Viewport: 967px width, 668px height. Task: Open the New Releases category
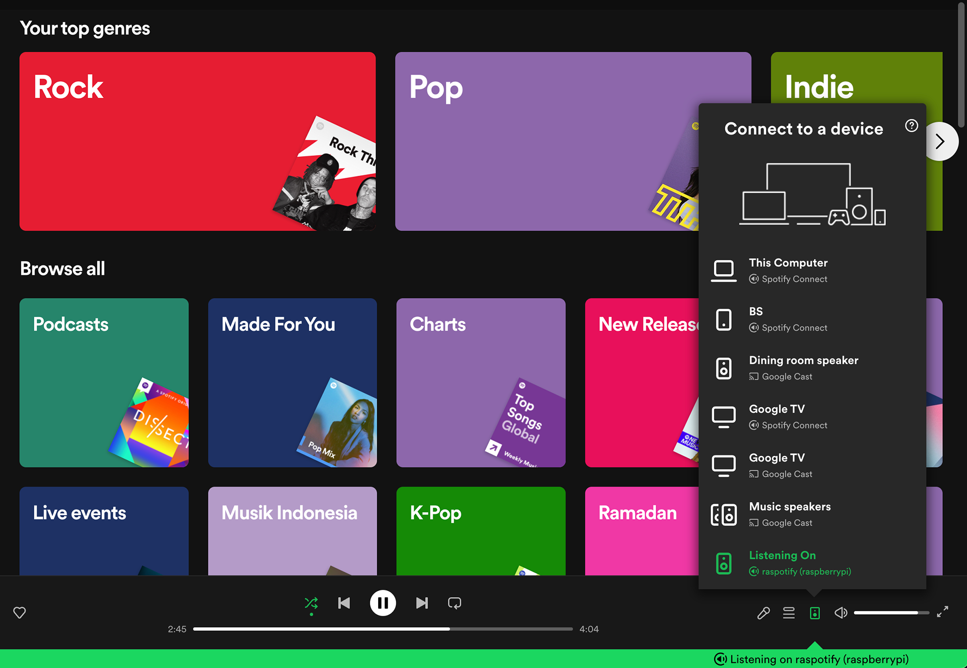[x=642, y=383]
